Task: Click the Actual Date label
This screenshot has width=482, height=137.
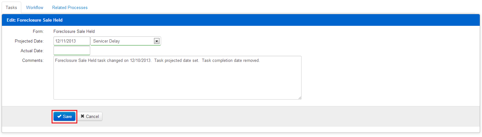Action: coord(32,51)
